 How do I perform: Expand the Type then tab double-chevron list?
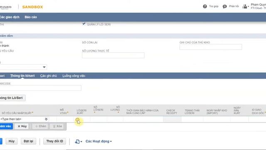(46, 119)
